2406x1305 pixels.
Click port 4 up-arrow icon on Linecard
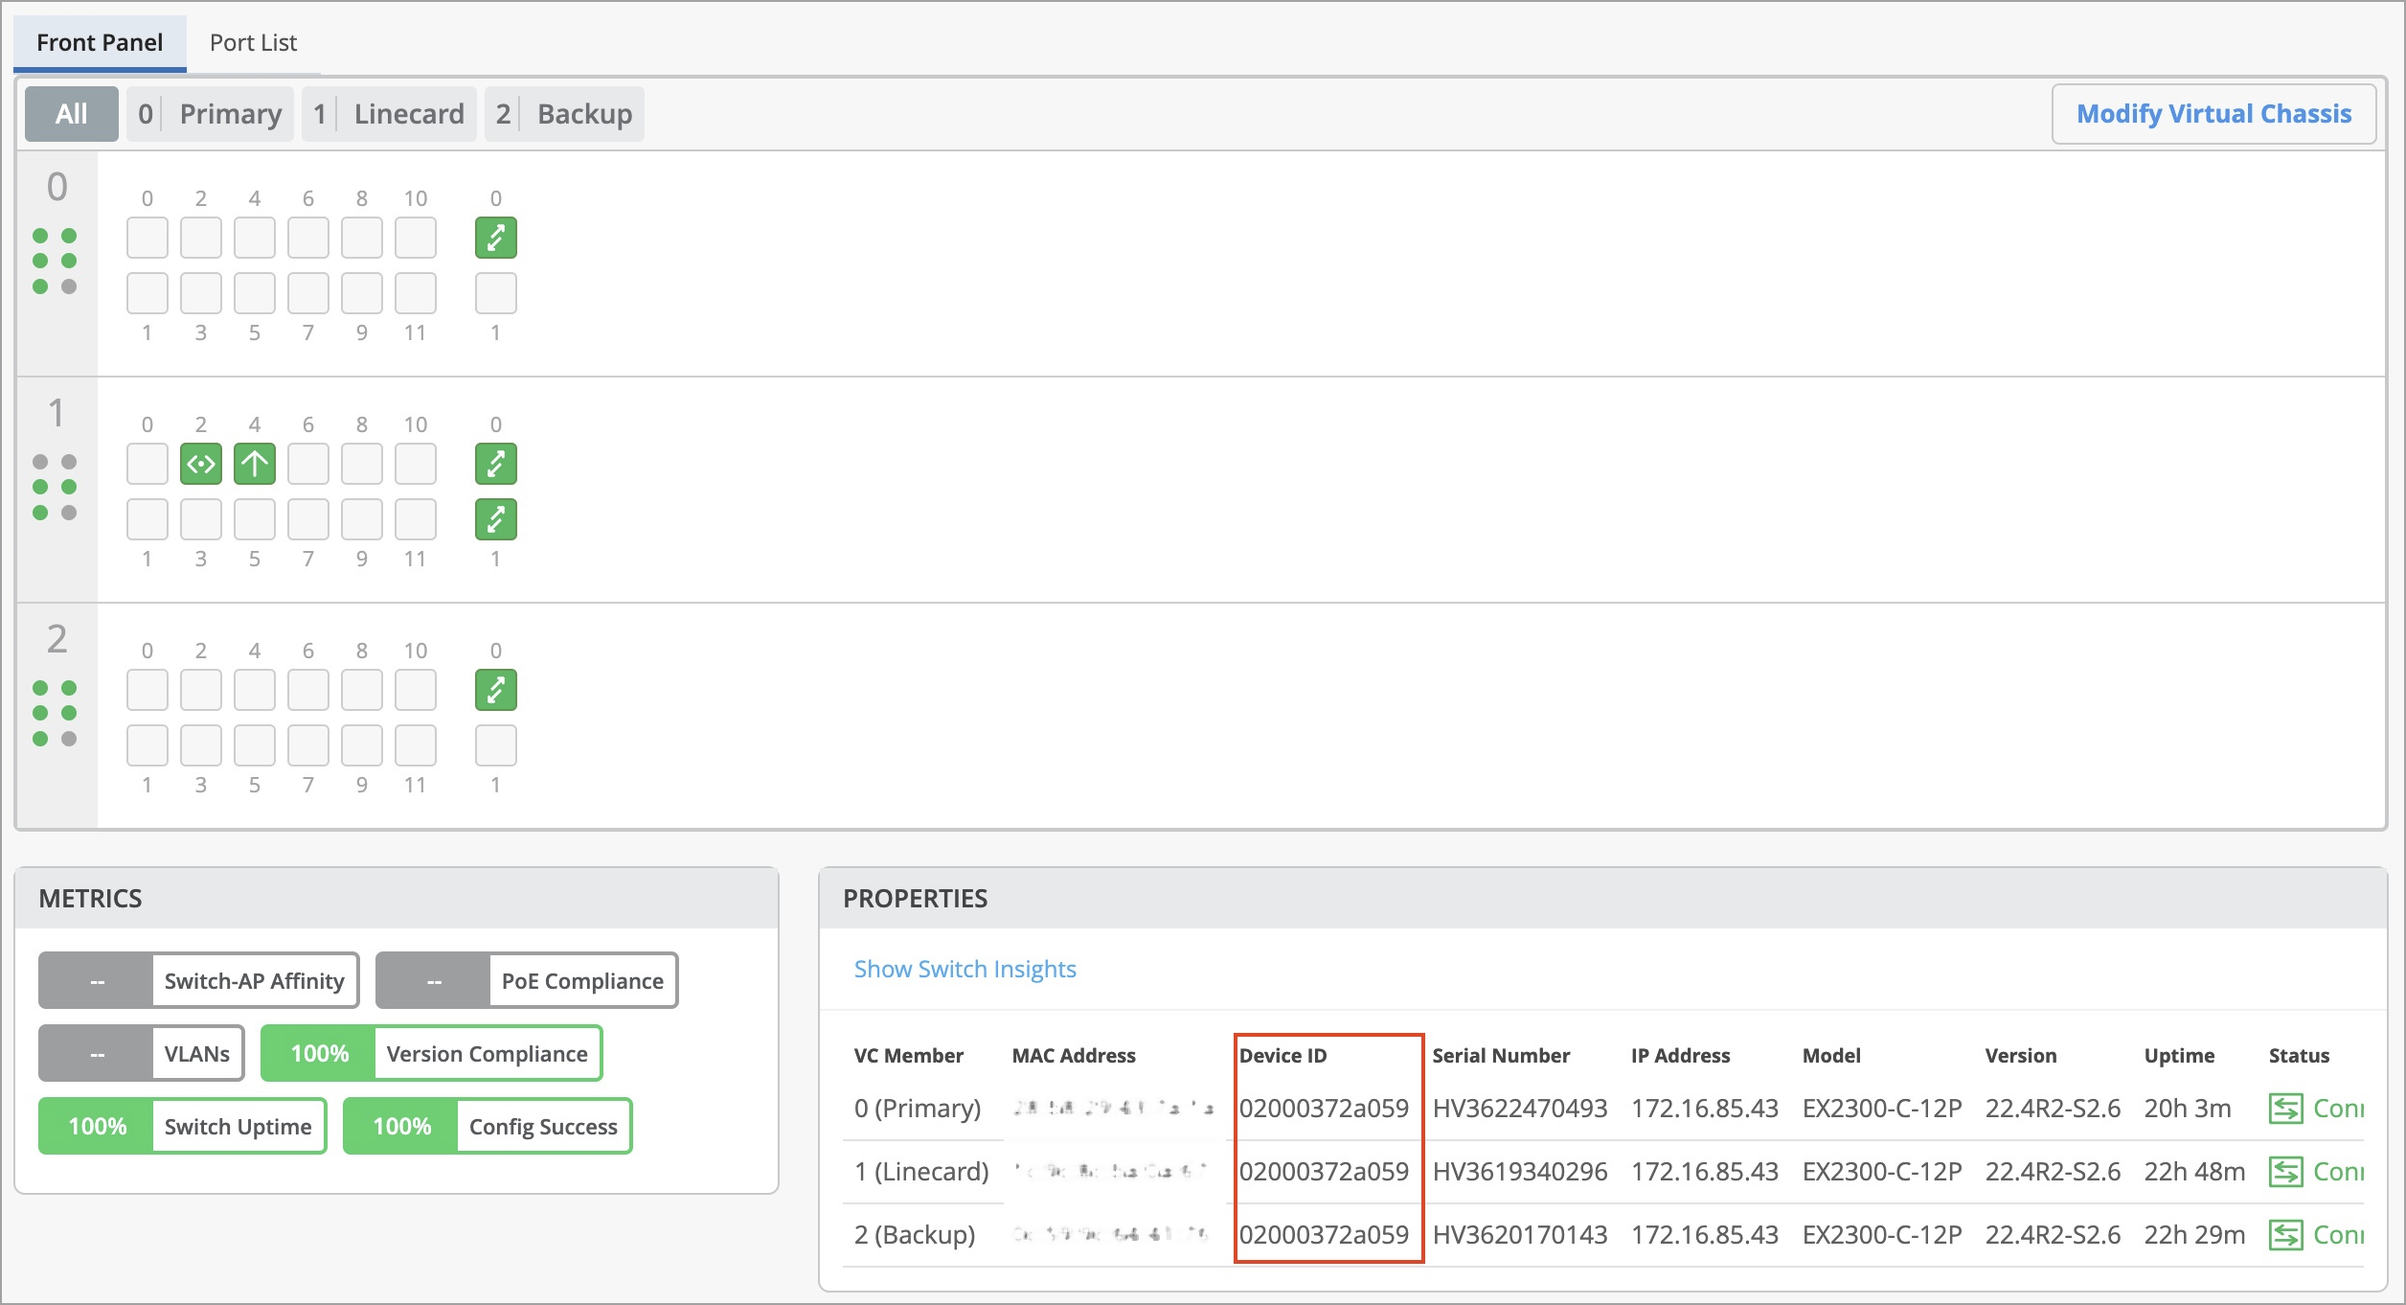(255, 464)
